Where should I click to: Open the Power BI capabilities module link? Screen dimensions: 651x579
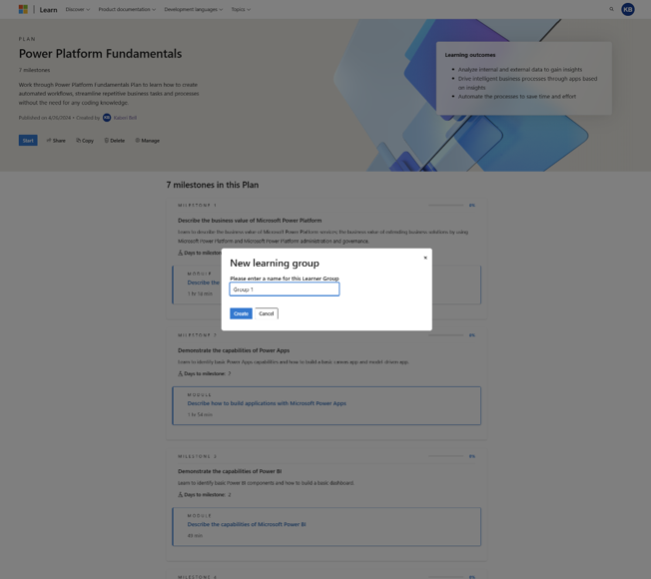tap(247, 524)
